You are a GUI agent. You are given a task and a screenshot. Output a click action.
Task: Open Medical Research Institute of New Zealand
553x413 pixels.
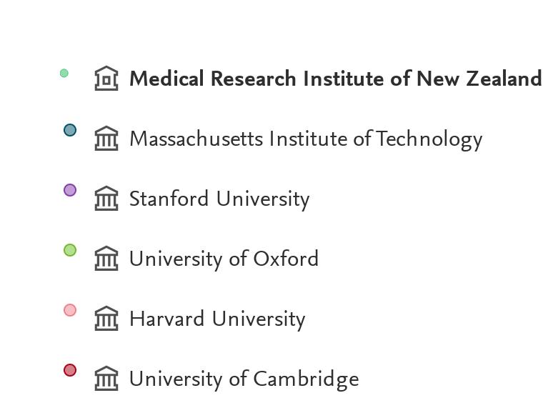click(334, 79)
